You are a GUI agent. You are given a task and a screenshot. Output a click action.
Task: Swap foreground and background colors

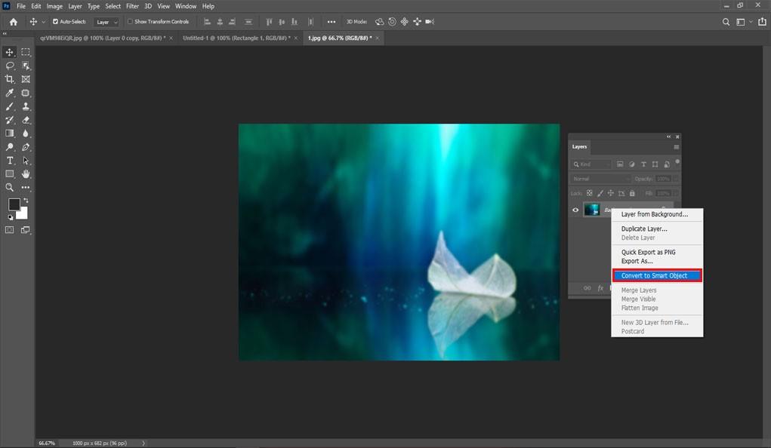[26, 201]
